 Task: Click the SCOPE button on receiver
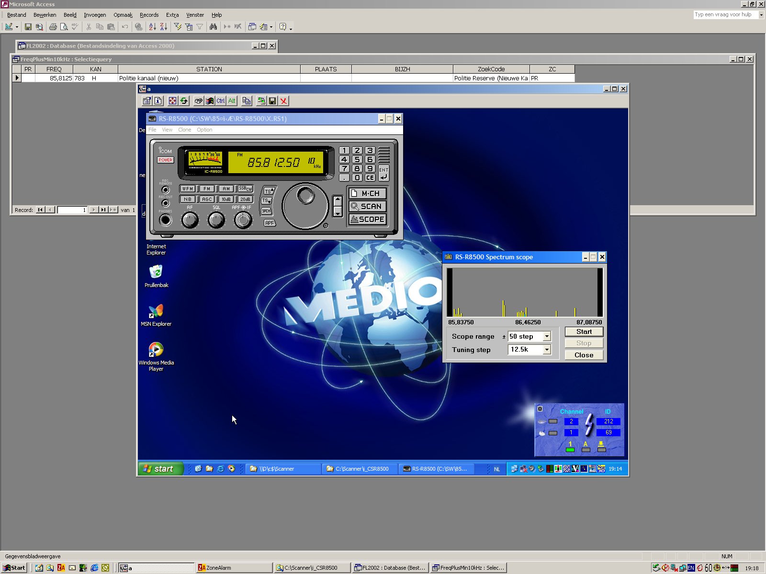coord(368,220)
